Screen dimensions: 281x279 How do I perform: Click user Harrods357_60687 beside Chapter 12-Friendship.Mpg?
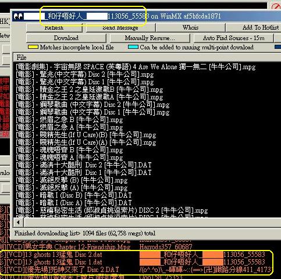166,247
